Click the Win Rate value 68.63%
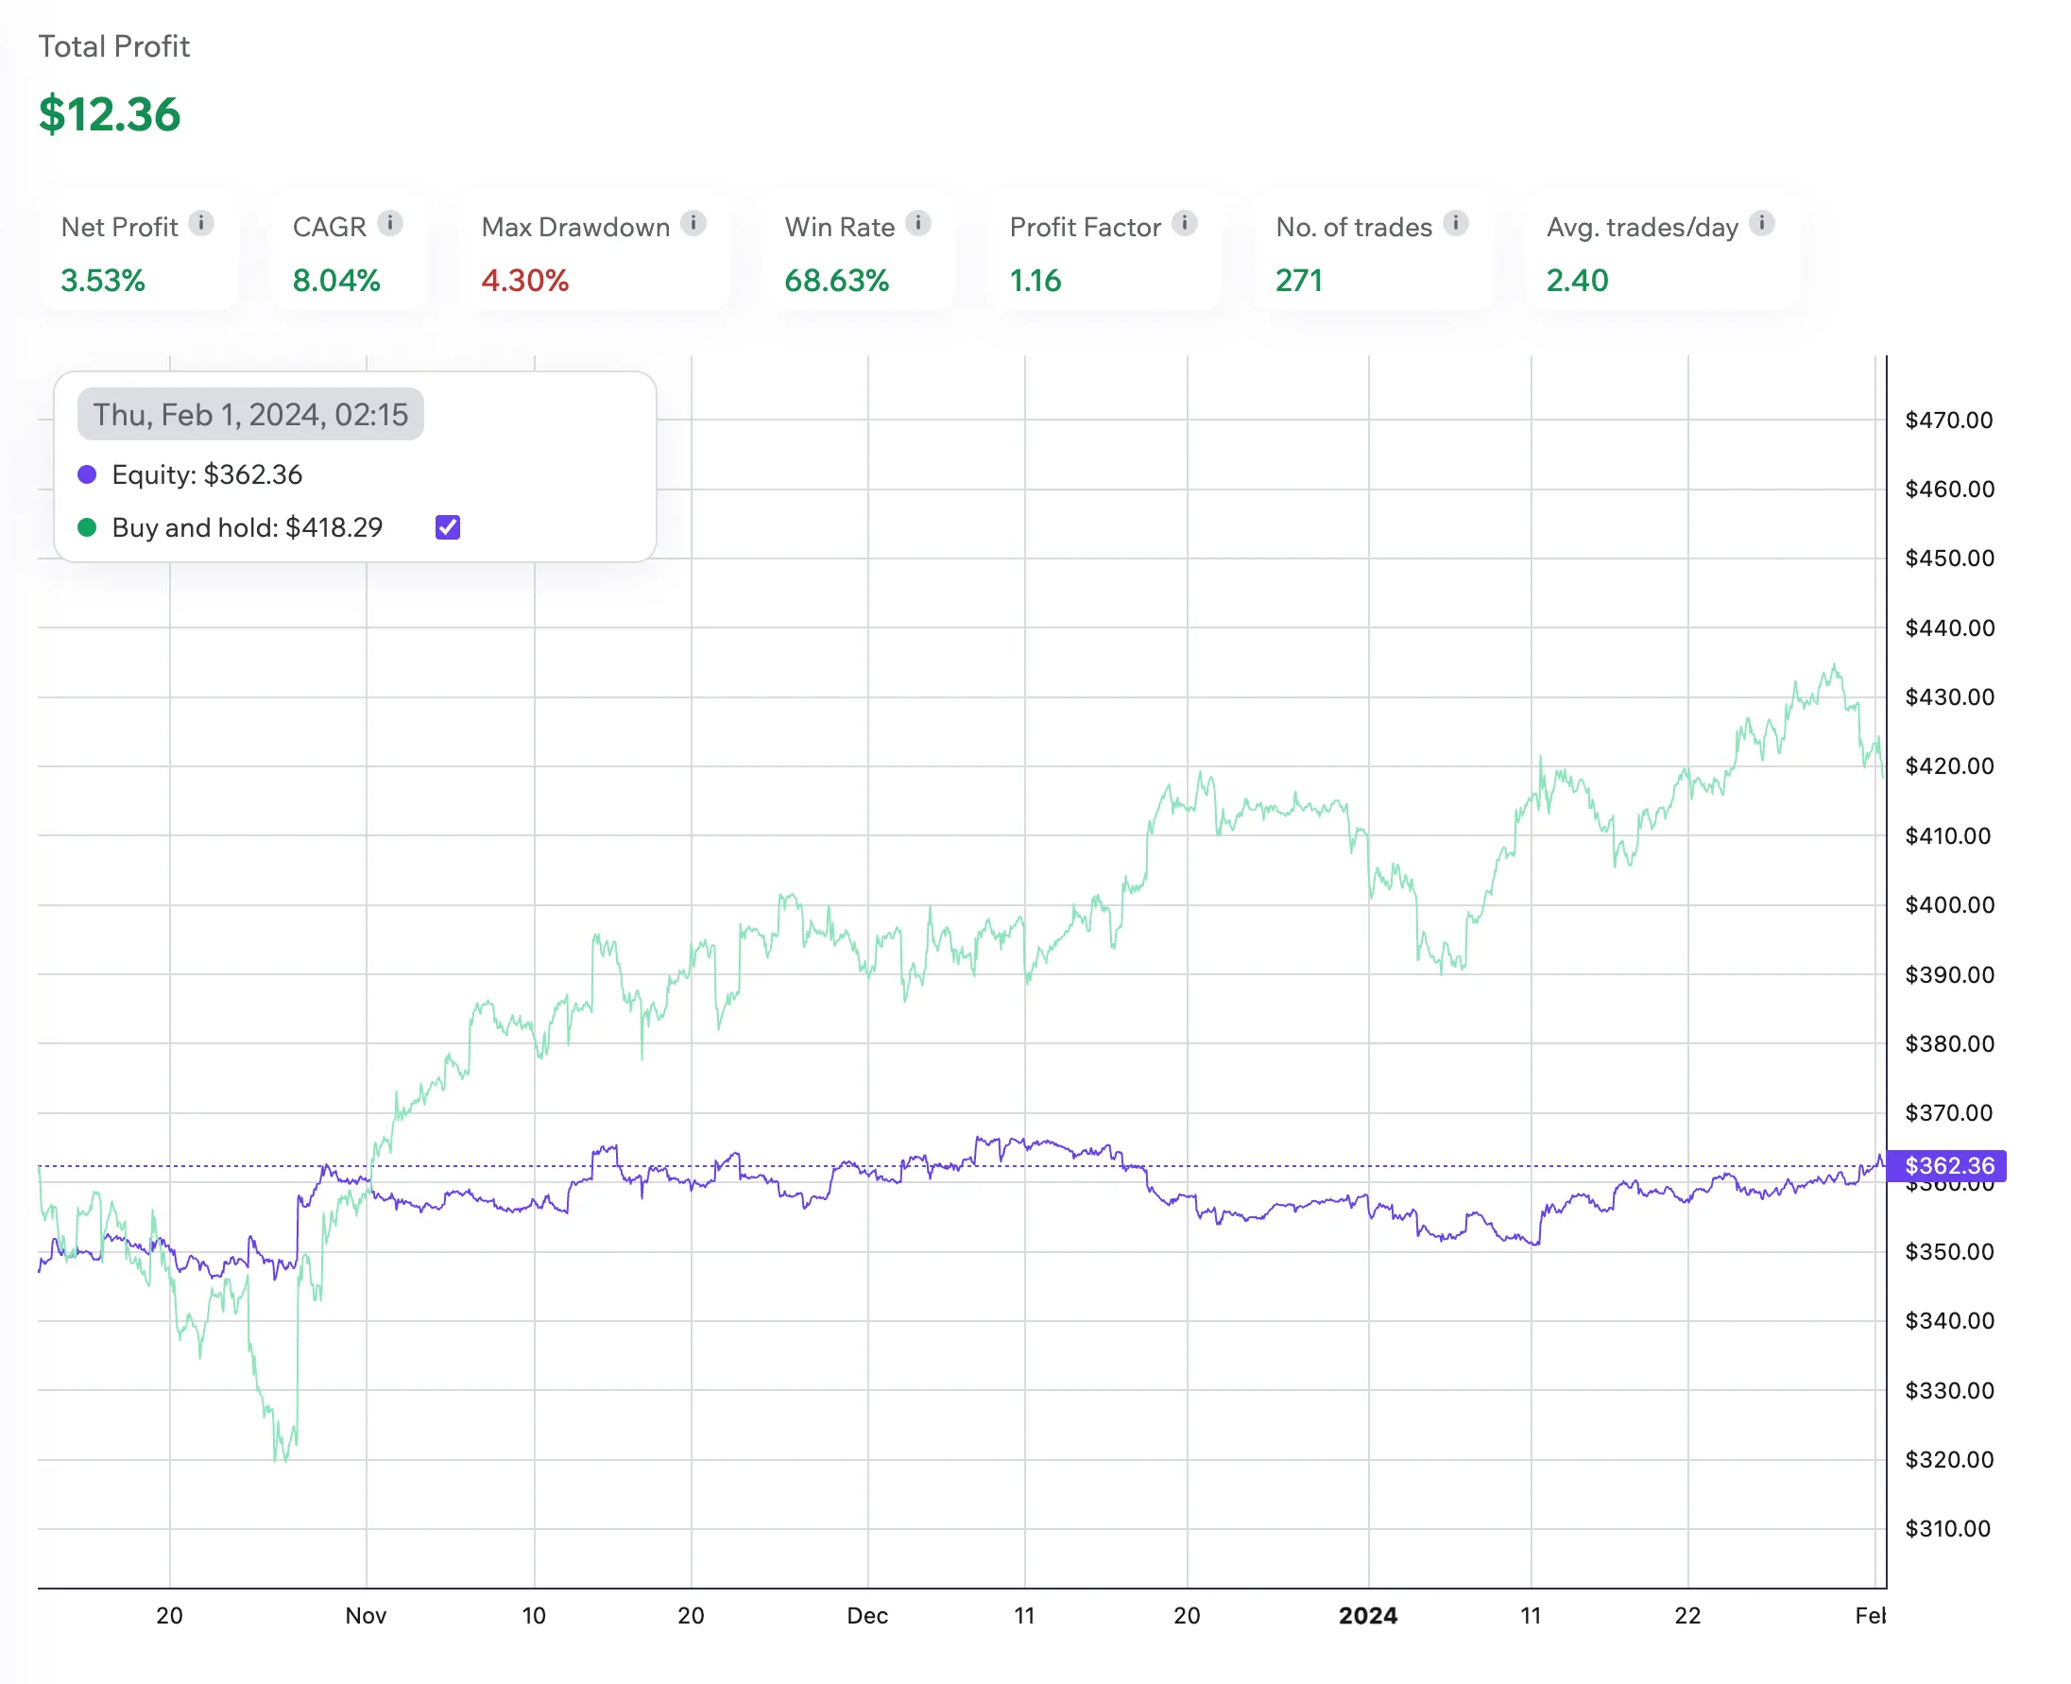Image resolution: width=2071 pixels, height=1684 pixels. 837,281
